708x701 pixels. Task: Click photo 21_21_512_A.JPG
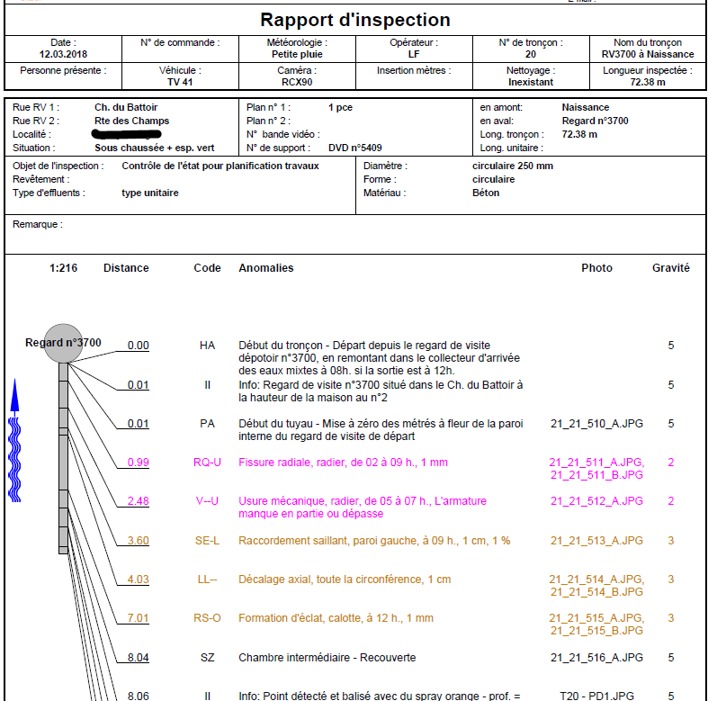tap(597, 501)
